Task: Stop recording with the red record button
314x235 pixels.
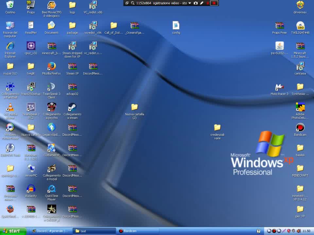Action: pyautogui.click(x=214, y=3)
